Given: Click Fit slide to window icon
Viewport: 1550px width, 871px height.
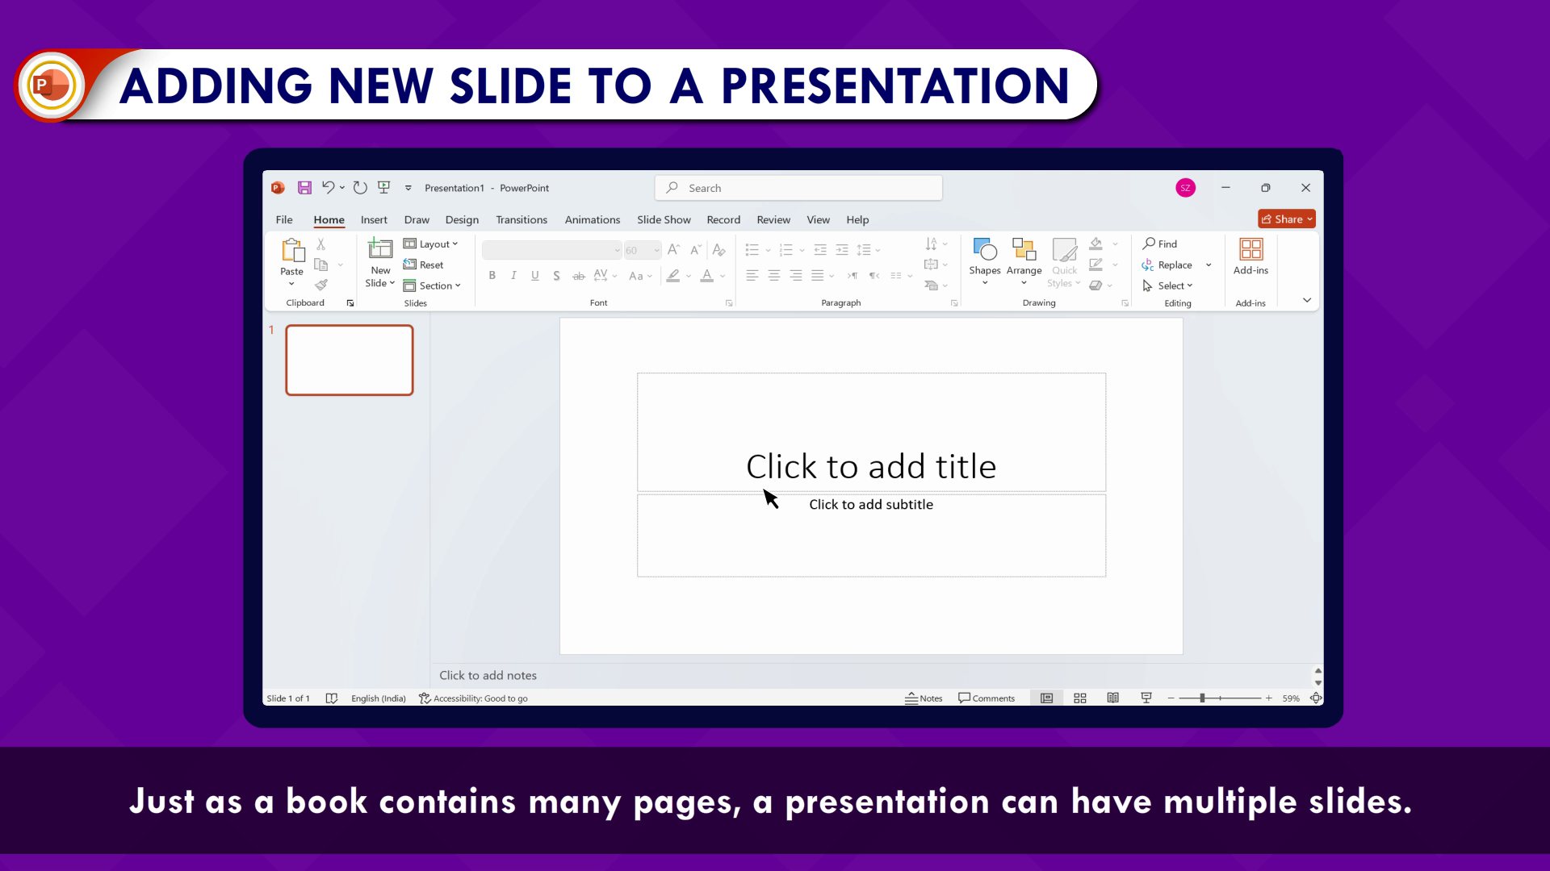Looking at the screenshot, I should tap(1316, 698).
